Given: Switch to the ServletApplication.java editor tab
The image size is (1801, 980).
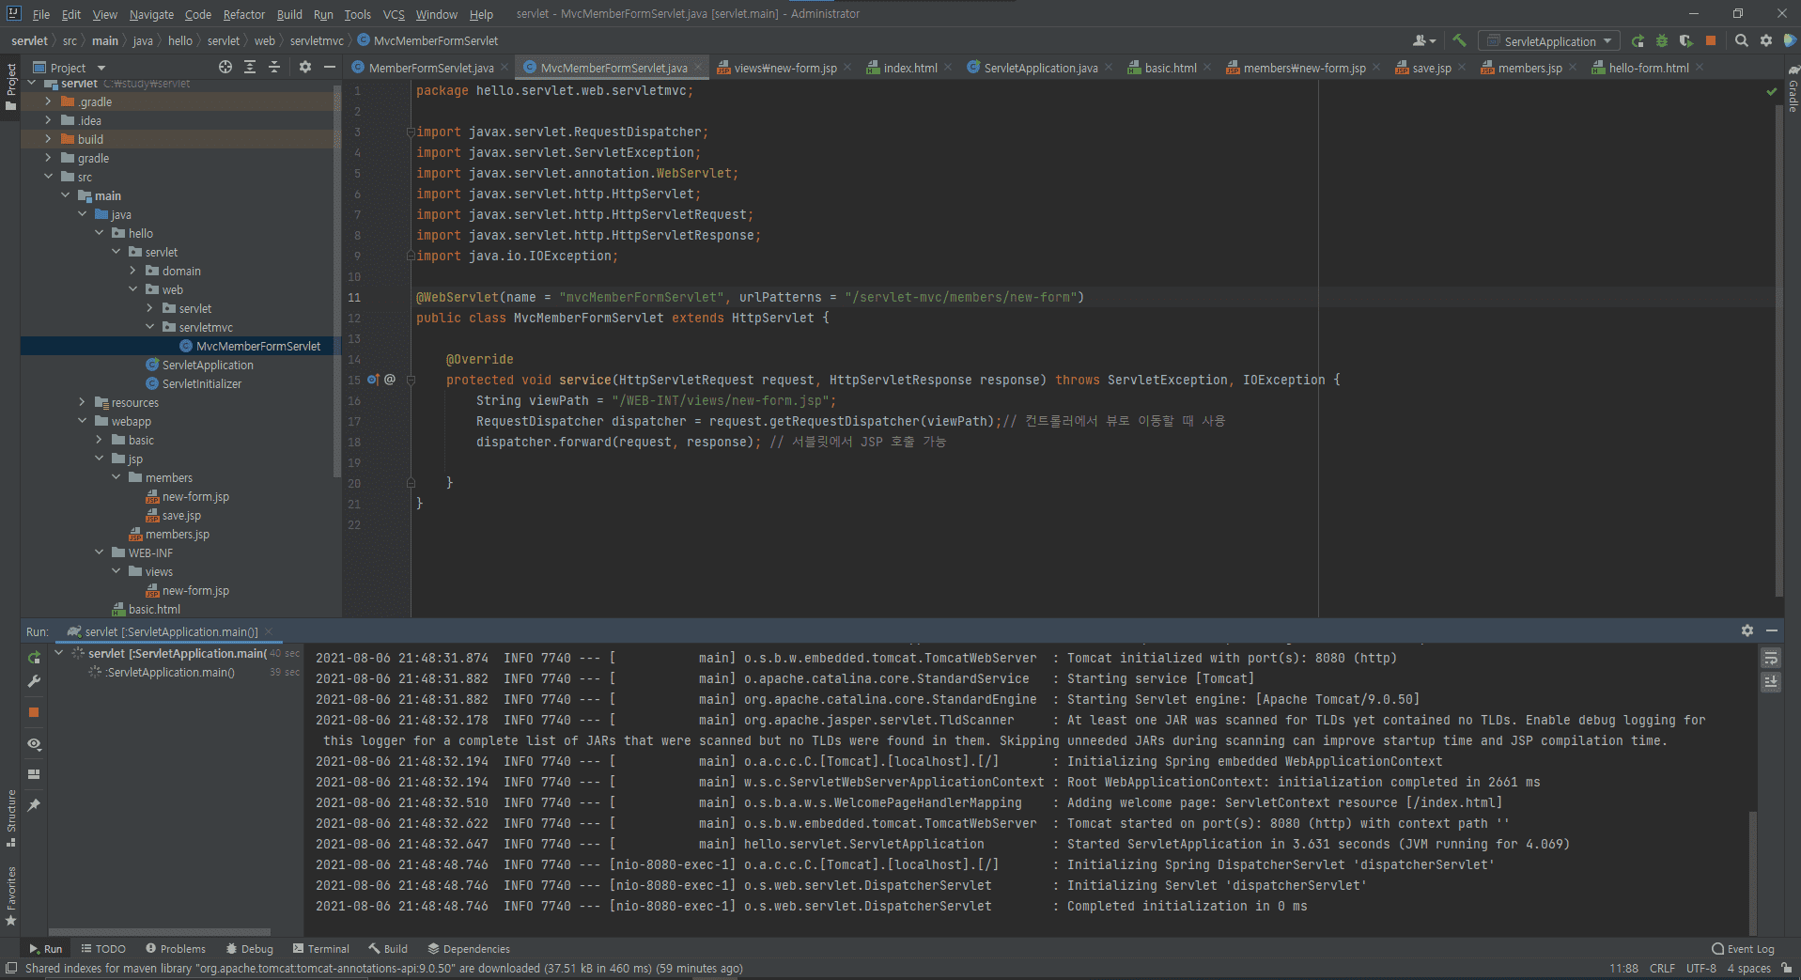Looking at the screenshot, I should coord(1039,68).
